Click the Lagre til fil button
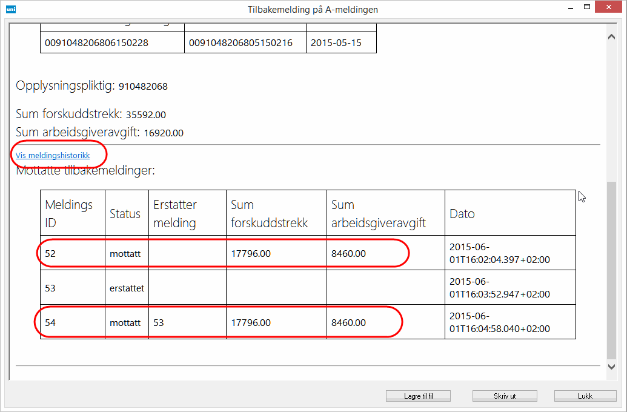 pos(418,396)
